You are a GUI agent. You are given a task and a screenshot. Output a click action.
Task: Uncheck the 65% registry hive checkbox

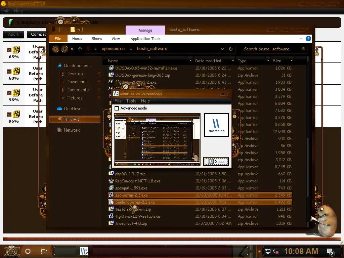click(9, 50)
